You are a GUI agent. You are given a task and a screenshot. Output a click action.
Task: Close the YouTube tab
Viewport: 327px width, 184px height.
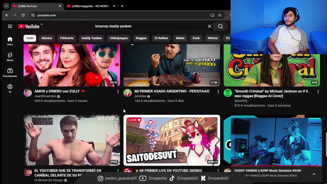pos(60,6)
